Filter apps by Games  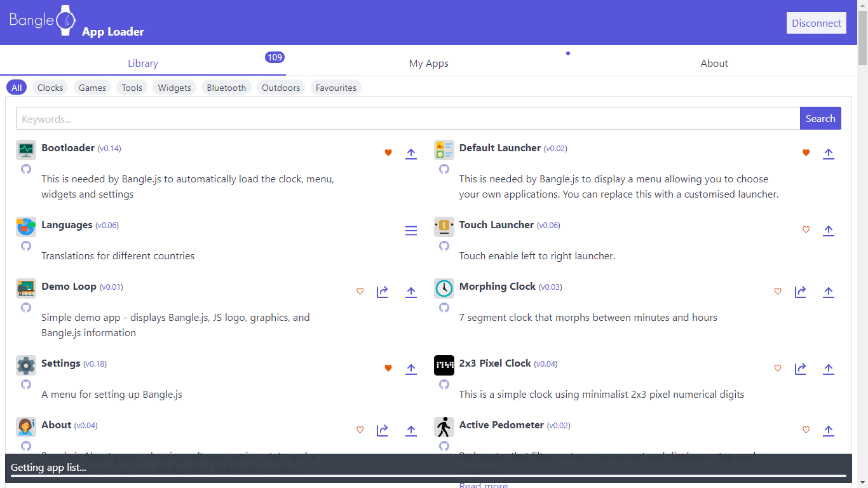92,88
